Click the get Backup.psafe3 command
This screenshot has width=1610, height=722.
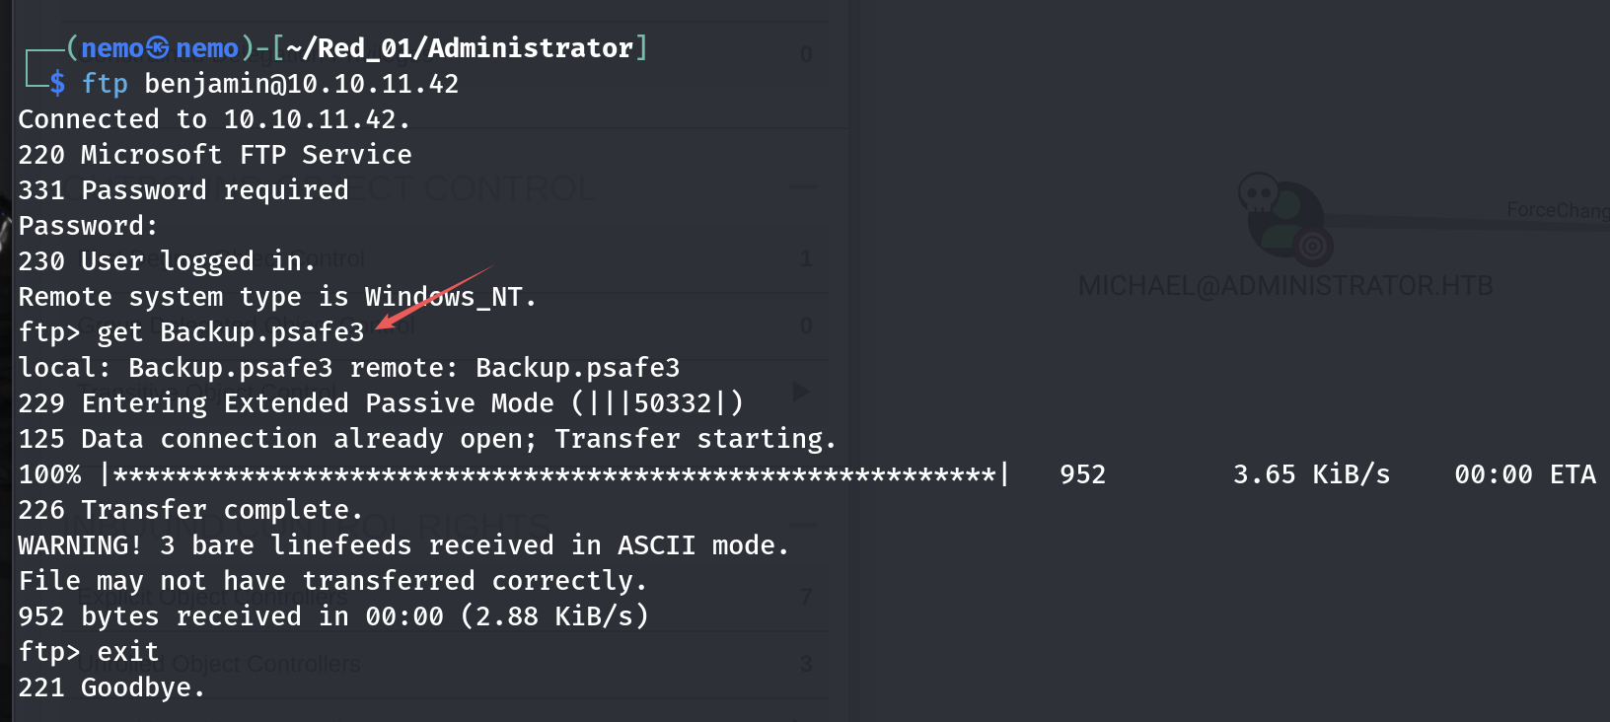pyautogui.click(x=231, y=332)
